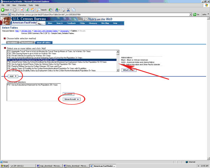The width and height of the screenshot is (210, 168).
Task: Follow the All Data Sets breadcrumb link
Action: tap(26, 31)
